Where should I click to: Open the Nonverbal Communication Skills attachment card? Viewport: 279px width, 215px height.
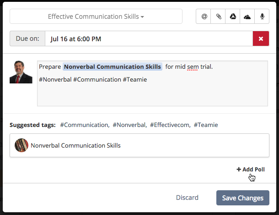[x=139, y=145]
